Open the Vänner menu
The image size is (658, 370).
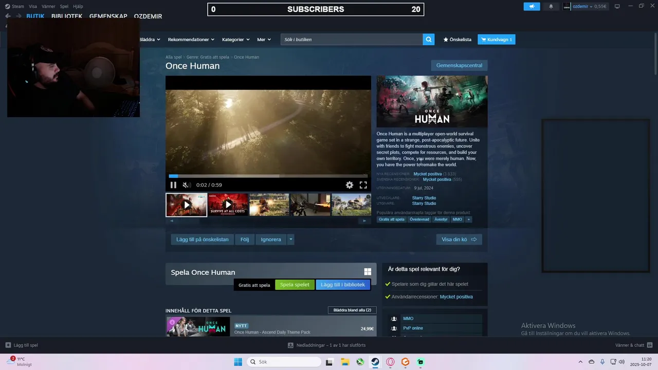48,6
